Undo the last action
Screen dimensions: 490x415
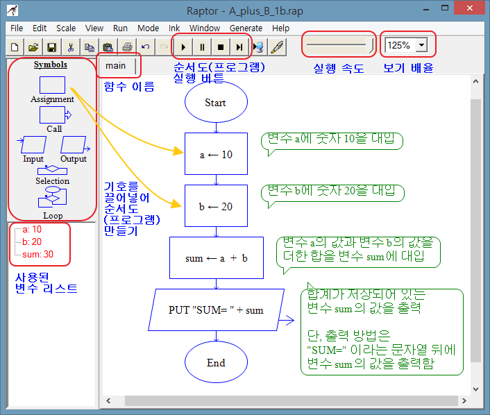pos(145,47)
